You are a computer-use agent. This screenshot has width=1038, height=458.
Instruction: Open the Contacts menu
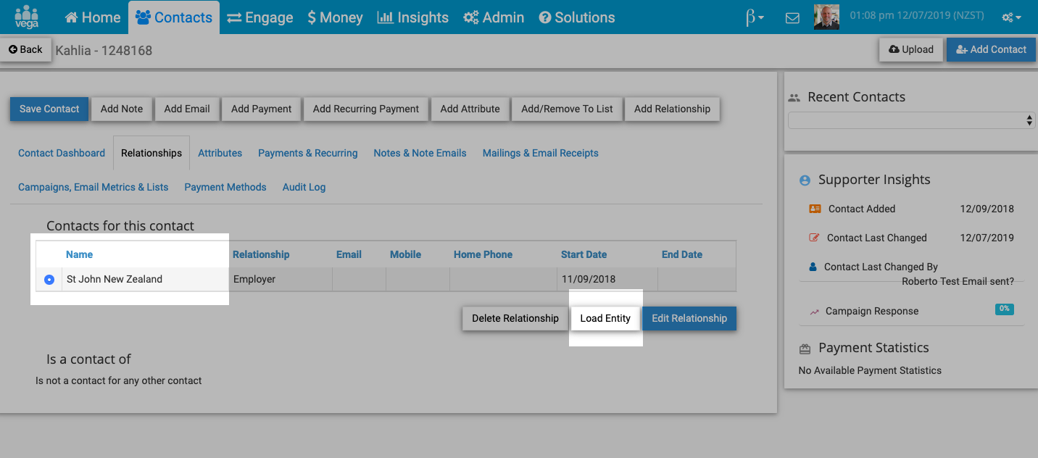pos(174,17)
